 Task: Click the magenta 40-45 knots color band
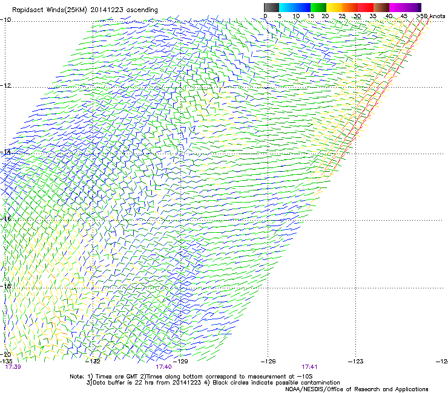(x=397, y=7)
